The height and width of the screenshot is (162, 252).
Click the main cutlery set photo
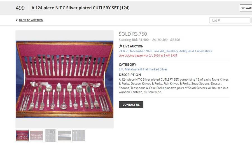coord(64,78)
